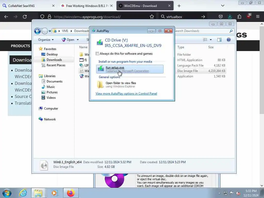Click Firefox back button
The width and height of the screenshot is (264, 198).
pos(6,17)
